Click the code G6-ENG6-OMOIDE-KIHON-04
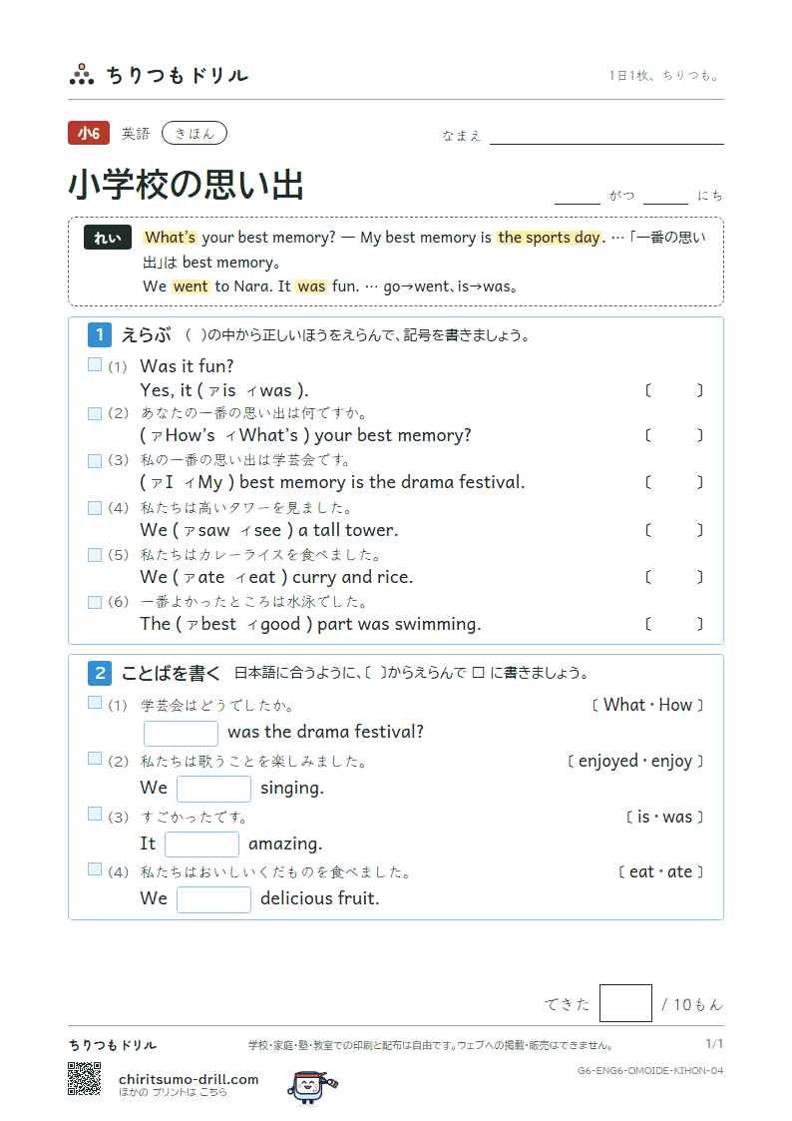This screenshot has width=792, height=1121. coord(650,1070)
